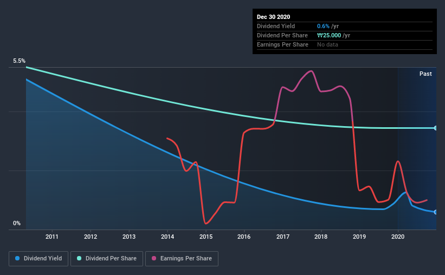Screen dimensions: 445x275
Task: Click the Dec 30 2020 tooltip date header
Action: click(273, 17)
